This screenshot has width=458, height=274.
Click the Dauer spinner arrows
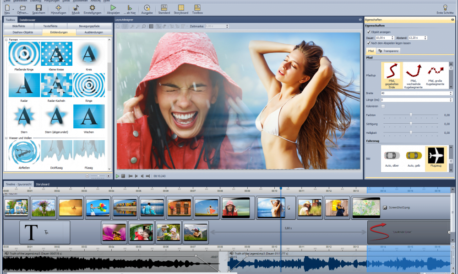tap(393, 38)
